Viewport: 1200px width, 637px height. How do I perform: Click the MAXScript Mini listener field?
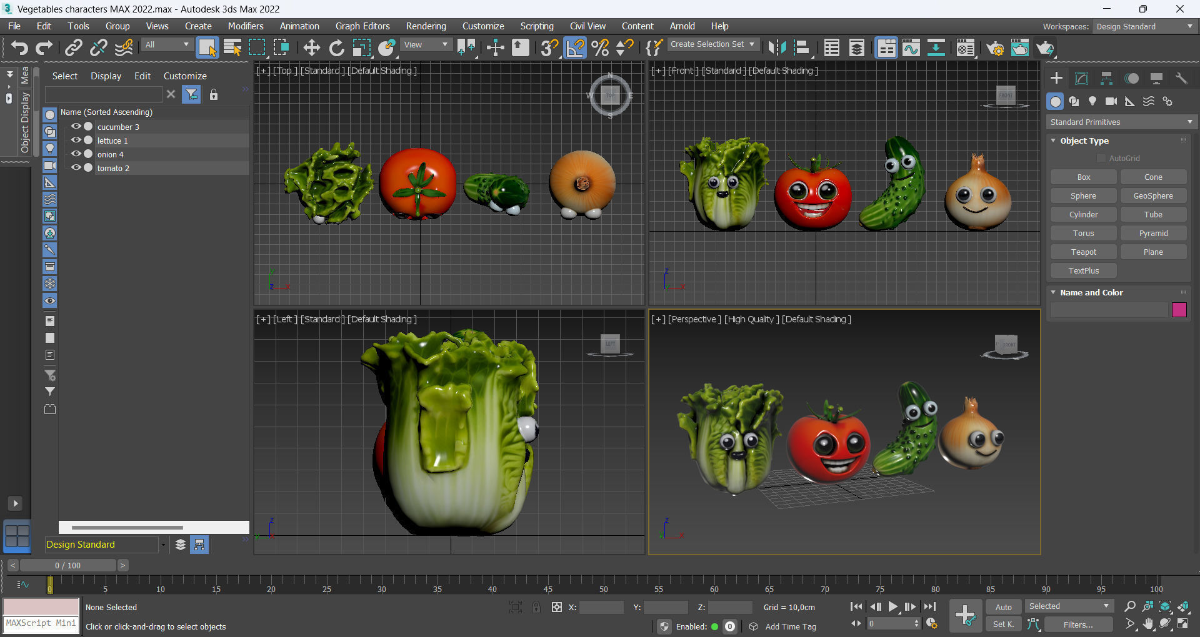[x=41, y=624]
